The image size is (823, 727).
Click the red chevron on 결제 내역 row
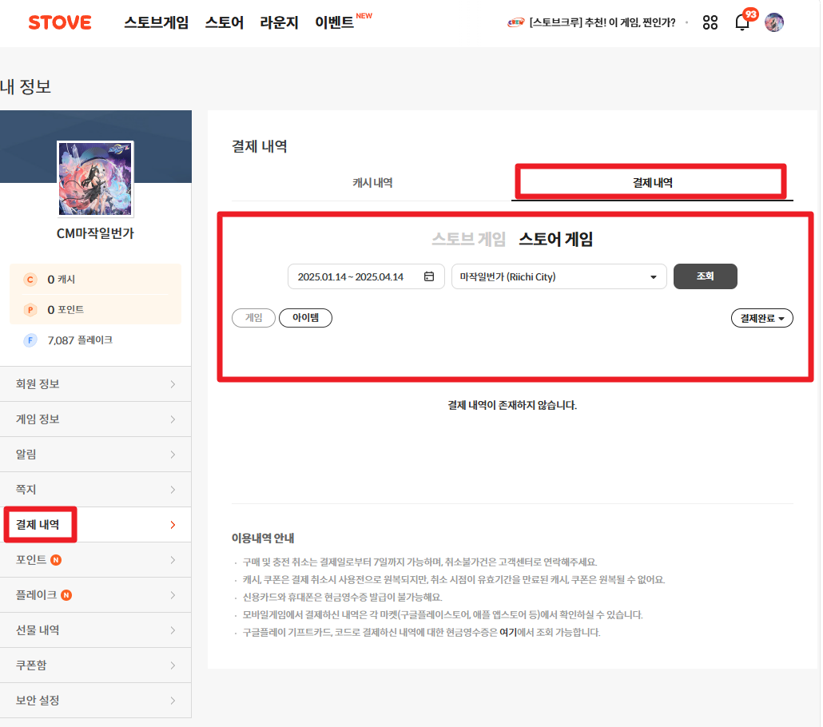(173, 525)
